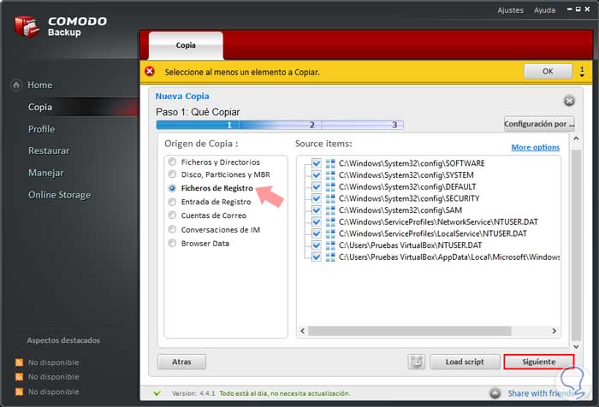This screenshot has width=599, height=407.
Task: Click the green checkmark update status icon
Action: 157,392
